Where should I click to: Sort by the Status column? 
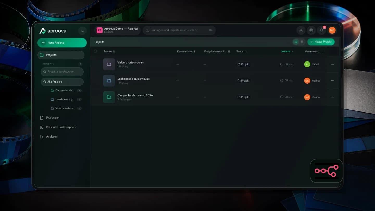point(241,51)
